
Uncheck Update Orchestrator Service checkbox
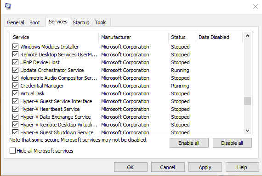pyautogui.click(x=15, y=70)
